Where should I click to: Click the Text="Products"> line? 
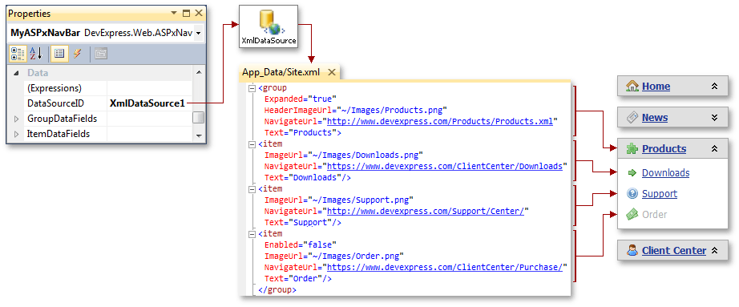coord(302,132)
